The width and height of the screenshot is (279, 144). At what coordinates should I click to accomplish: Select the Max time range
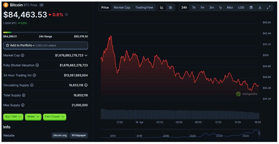[x=230, y=7]
